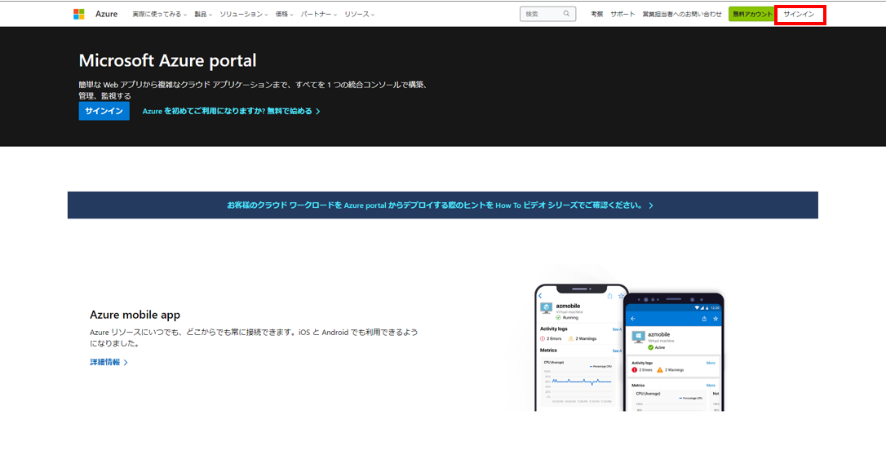Click サインイン in the top navigation
This screenshot has height=472, width=886.
799,14
